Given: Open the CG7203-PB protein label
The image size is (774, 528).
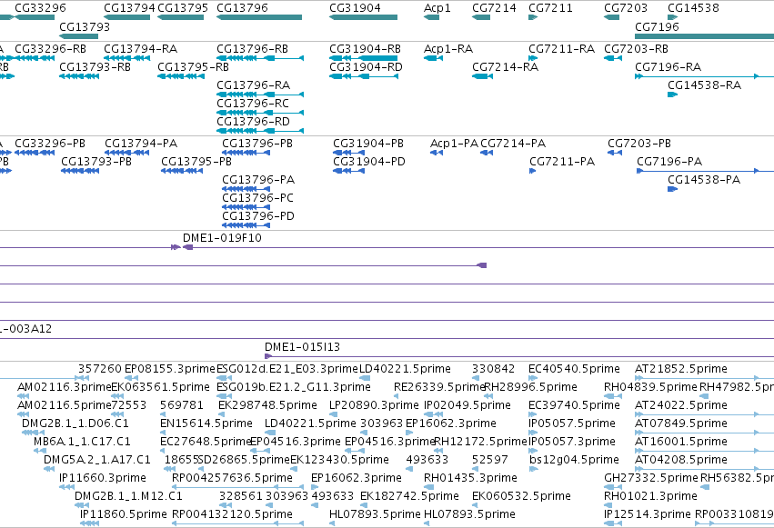Looking at the screenshot, I should pyautogui.click(x=639, y=144).
